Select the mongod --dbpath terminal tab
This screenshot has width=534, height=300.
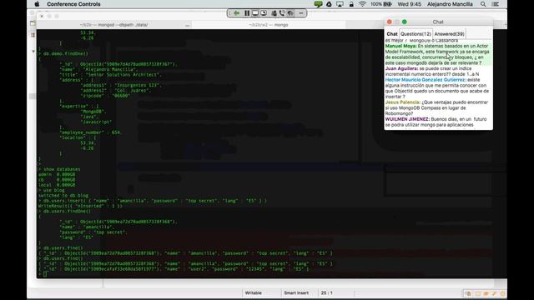pyautogui.click(x=113, y=25)
